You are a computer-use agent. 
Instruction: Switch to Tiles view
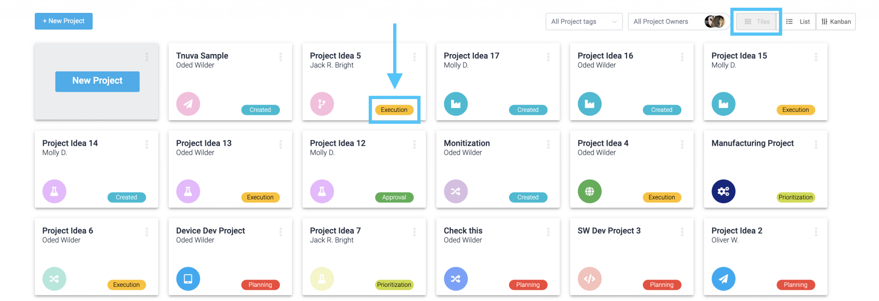pyautogui.click(x=756, y=21)
